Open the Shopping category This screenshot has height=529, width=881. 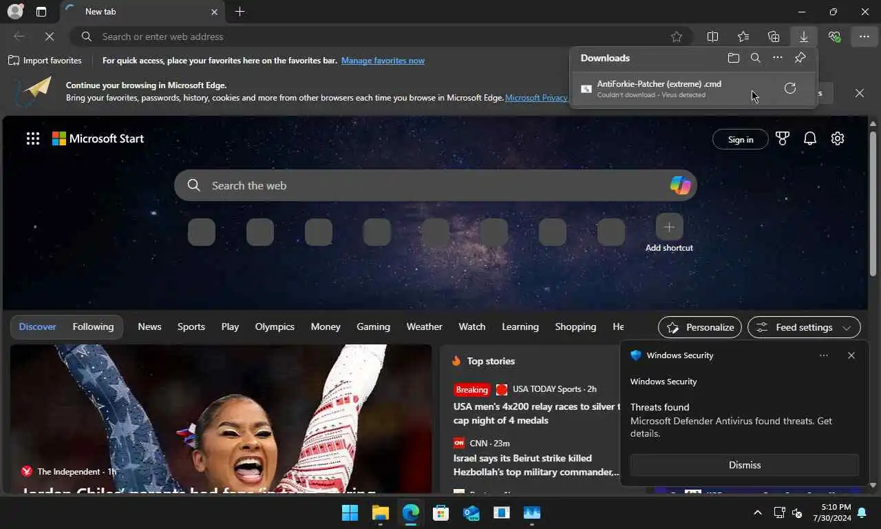pyautogui.click(x=575, y=326)
